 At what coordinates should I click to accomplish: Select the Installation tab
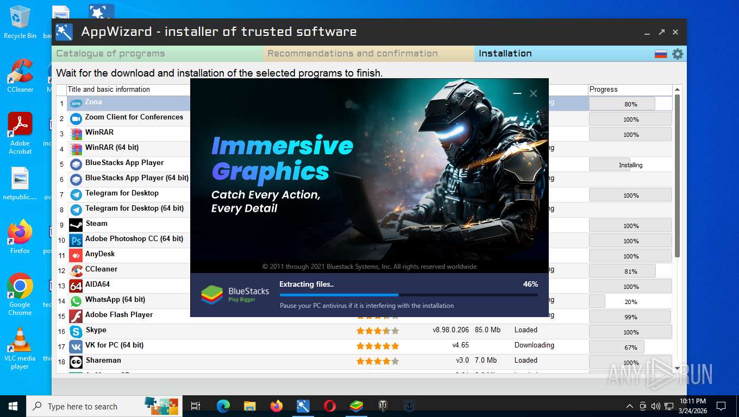point(563,54)
